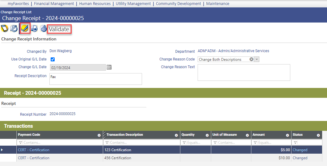Open CERT - Certification link for $5.00 row
Screen dimensions: 327x166
point(34,150)
